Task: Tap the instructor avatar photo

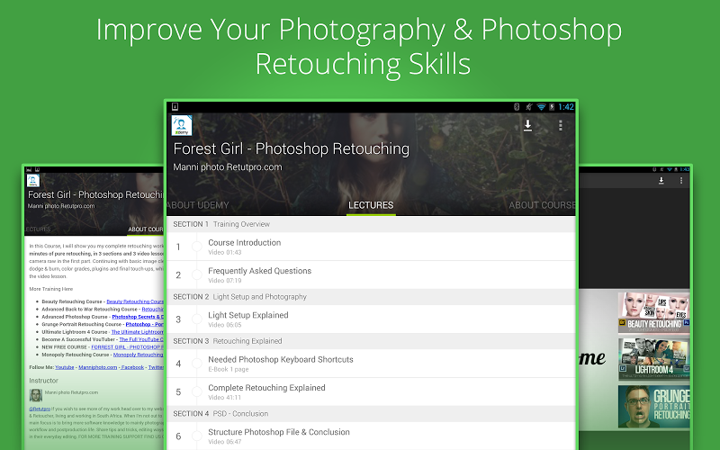Action: 36,395
